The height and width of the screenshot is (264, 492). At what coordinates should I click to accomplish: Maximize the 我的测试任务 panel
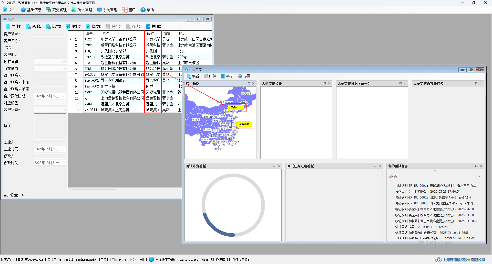coord(476,166)
